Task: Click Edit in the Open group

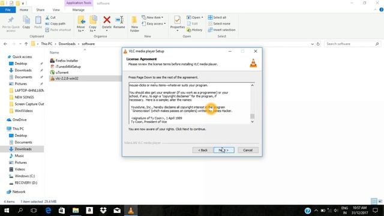Action: click(193, 23)
